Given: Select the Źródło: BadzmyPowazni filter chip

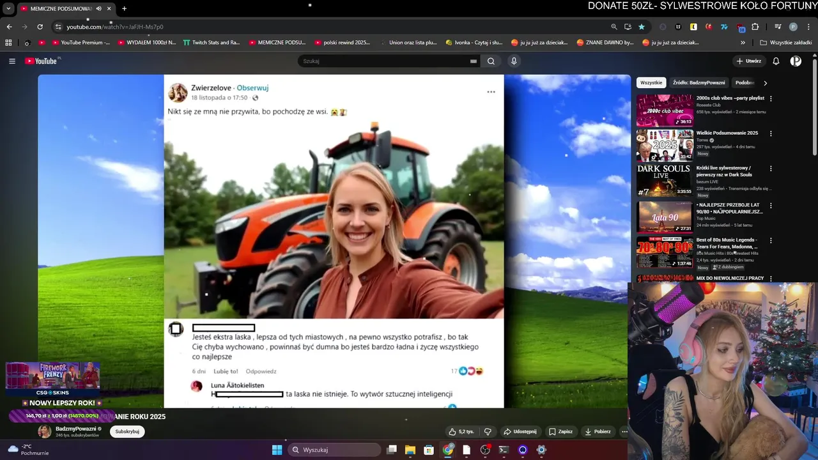Looking at the screenshot, I should click(x=698, y=82).
